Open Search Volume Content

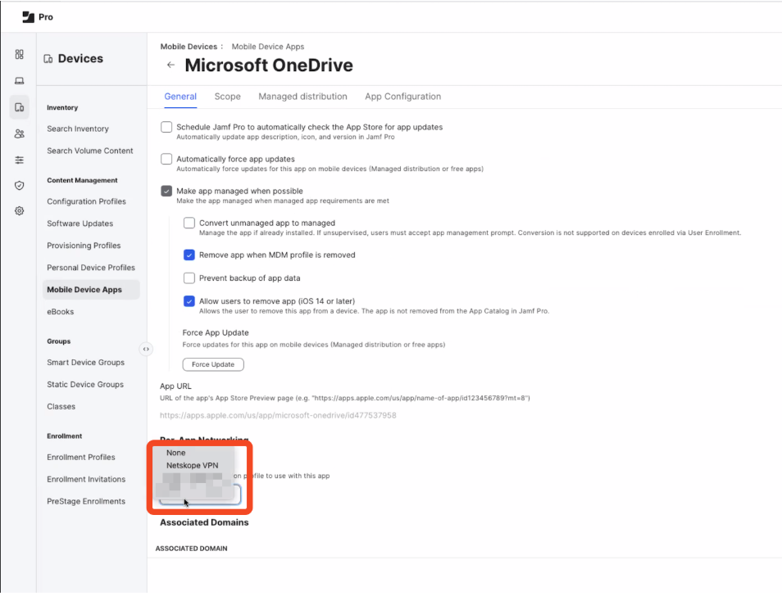pos(90,151)
